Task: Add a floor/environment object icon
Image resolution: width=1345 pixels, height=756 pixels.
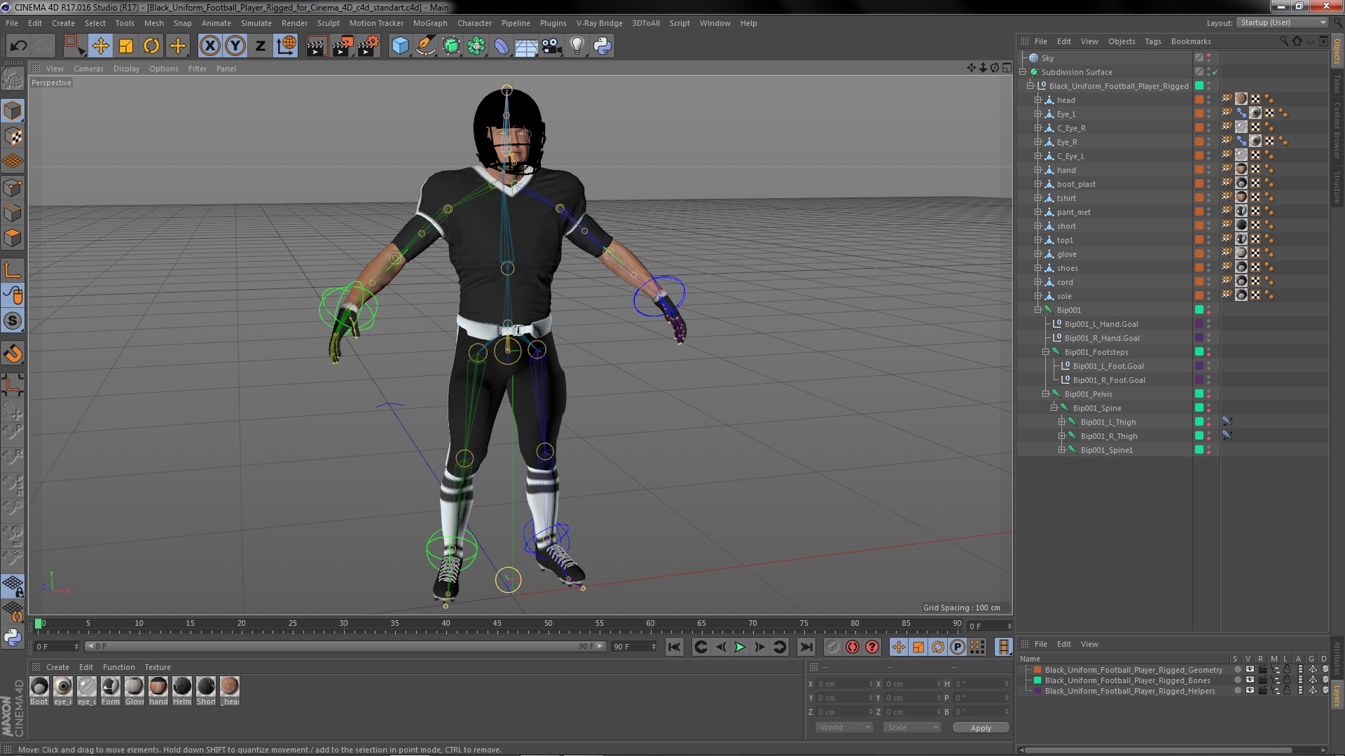Action: [x=526, y=46]
